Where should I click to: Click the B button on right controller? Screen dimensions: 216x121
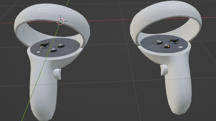(159, 42)
